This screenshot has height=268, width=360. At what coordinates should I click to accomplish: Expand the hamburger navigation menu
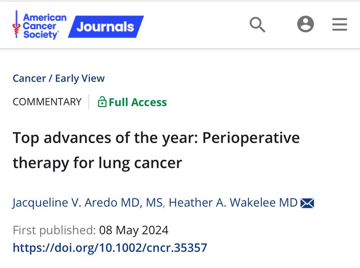click(340, 24)
